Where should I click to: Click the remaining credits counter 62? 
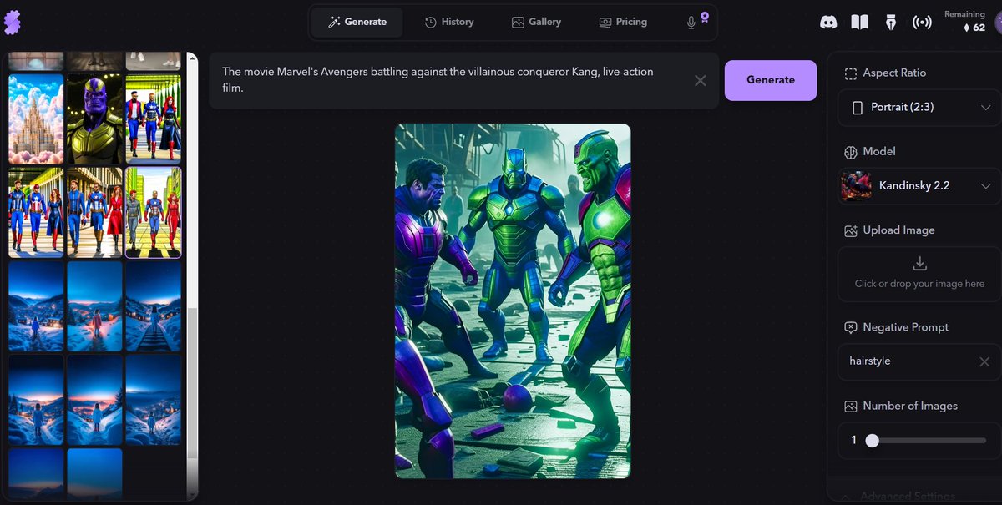click(974, 28)
